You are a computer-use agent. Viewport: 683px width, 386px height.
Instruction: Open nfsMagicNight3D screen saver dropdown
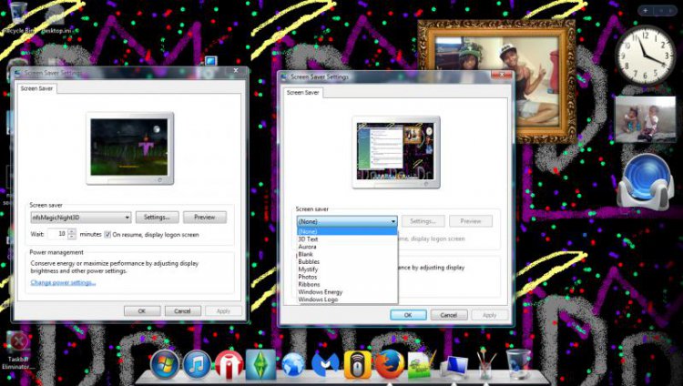pyautogui.click(x=81, y=217)
